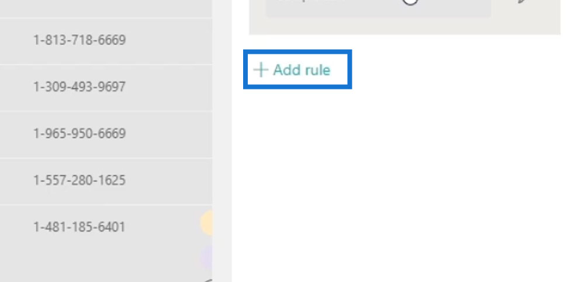Select phone number 1-813-718-6669
The image size is (578, 282).
(x=79, y=40)
